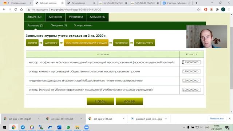Edit quantity field showing 0.1000000000
The width and height of the screenshot is (233, 131).
point(191,71)
